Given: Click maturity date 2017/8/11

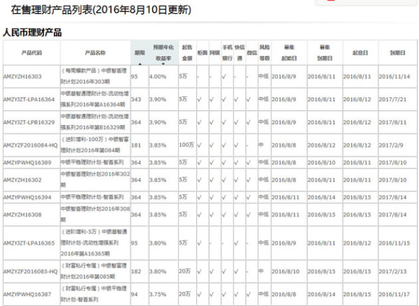Looking at the screenshot, I should coord(392,122).
